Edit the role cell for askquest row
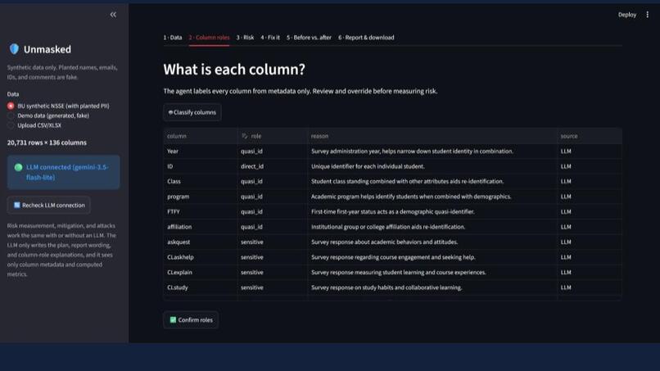The image size is (660, 371). tap(273, 242)
